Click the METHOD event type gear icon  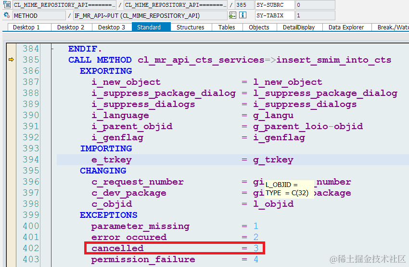pos(7,15)
